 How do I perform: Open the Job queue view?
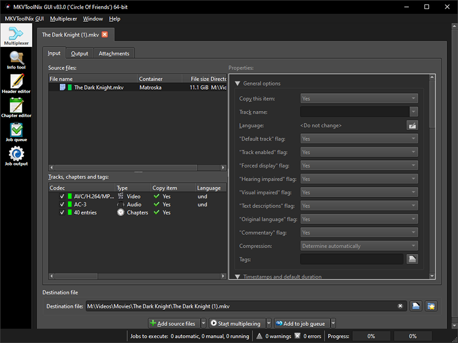pyautogui.click(x=16, y=132)
